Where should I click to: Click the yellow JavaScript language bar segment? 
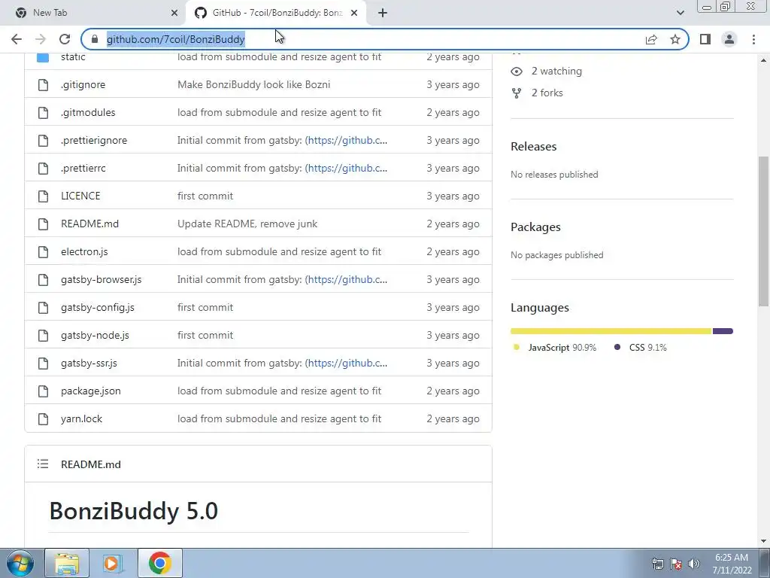(x=611, y=331)
